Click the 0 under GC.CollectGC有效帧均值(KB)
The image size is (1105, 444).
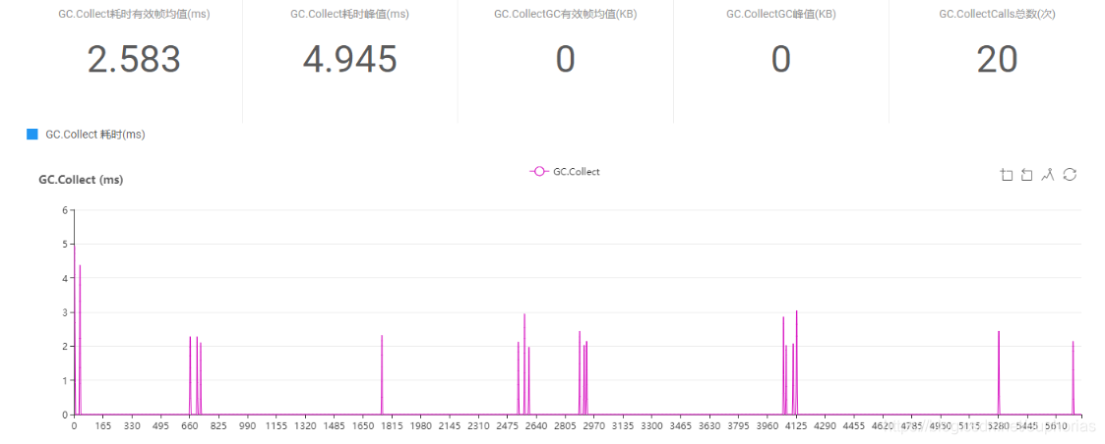click(x=565, y=59)
